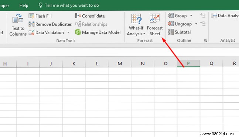
Task: Click the greyed Relationships icon
Action: (x=78, y=24)
